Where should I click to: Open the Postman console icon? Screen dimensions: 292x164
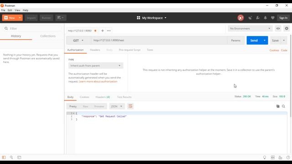pos(19,158)
